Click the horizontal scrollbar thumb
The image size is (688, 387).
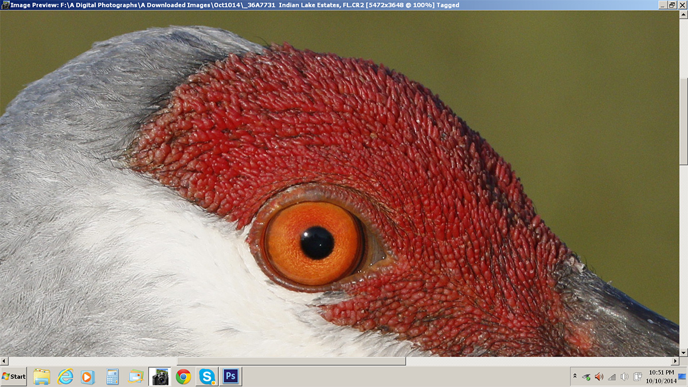coord(291,361)
